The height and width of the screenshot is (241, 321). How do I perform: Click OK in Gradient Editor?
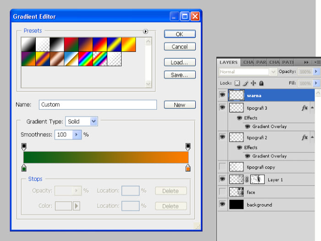click(180, 34)
